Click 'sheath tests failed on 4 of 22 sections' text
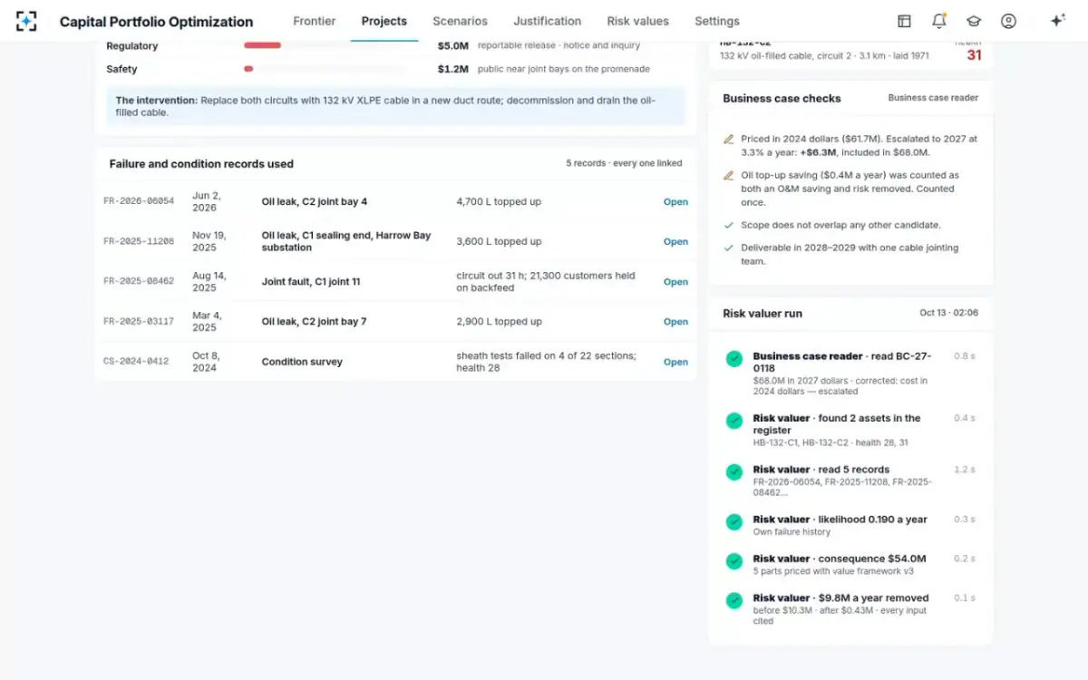This screenshot has height=680, width=1088. [x=546, y=362]
